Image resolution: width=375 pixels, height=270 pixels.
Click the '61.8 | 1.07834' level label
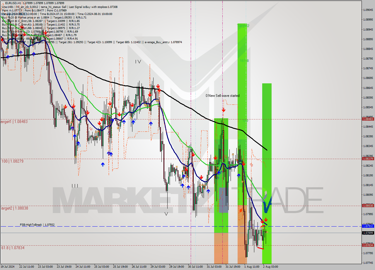[13, 248]
